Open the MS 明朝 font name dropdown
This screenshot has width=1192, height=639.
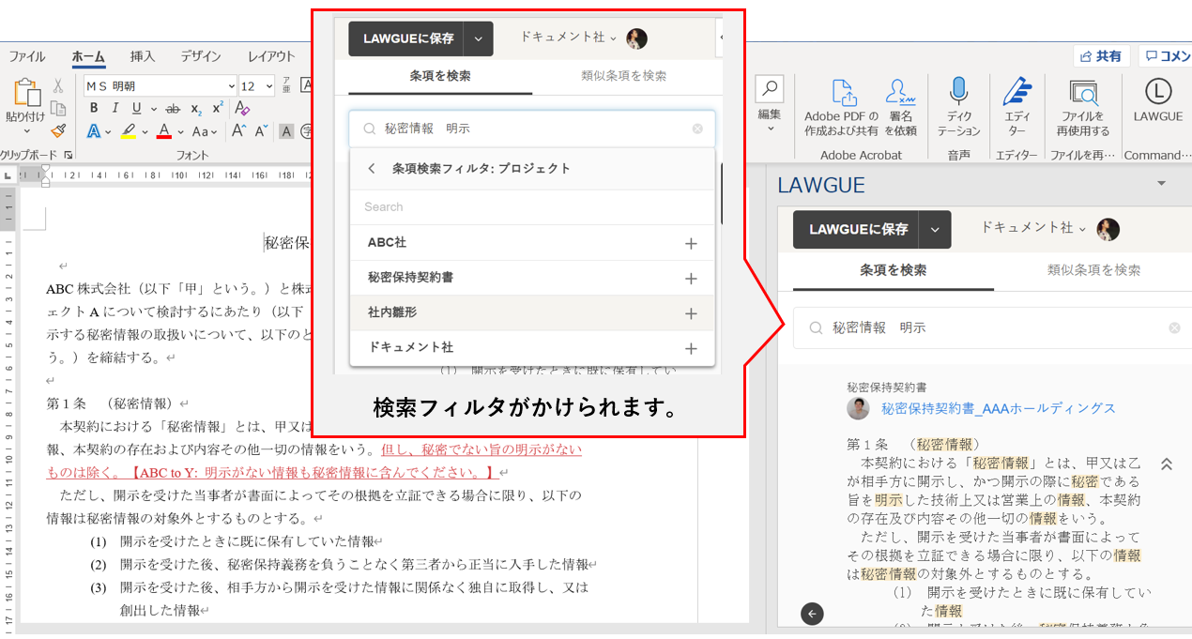pos(231,86)
